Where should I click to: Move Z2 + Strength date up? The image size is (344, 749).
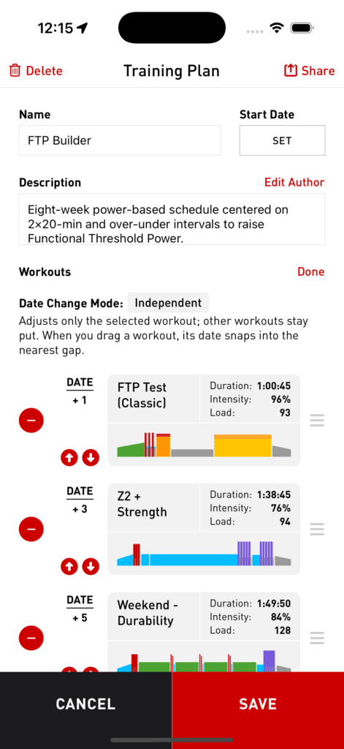(x=69, y=567)
